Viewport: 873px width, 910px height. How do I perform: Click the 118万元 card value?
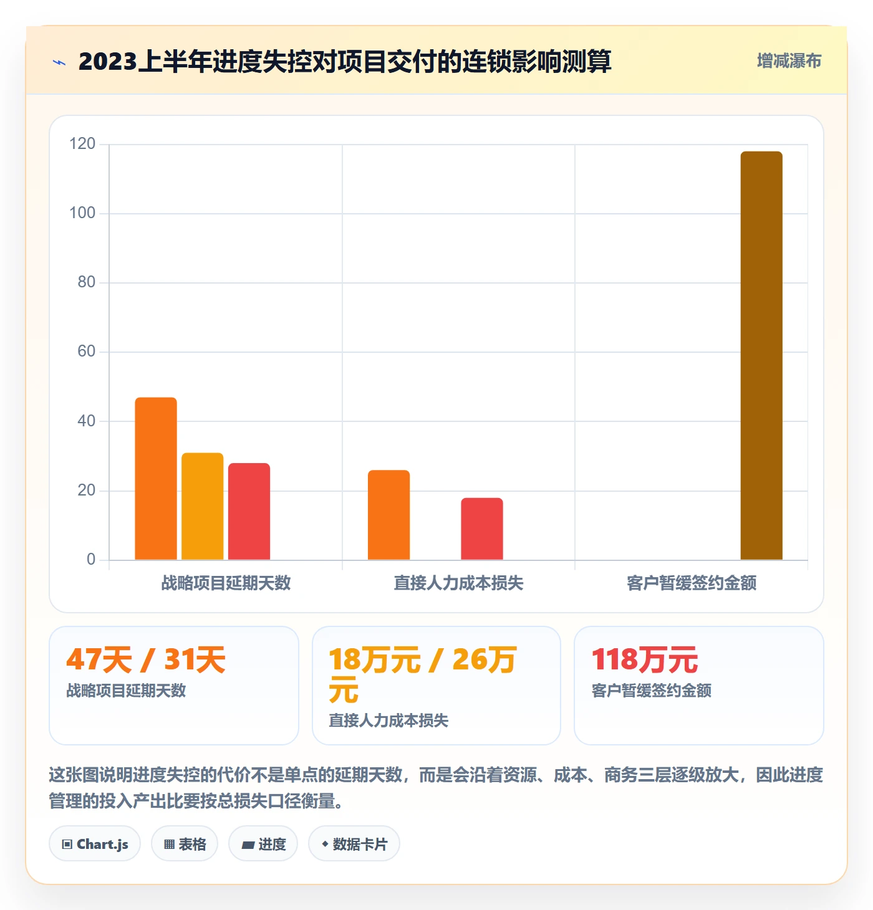point(645,659)
